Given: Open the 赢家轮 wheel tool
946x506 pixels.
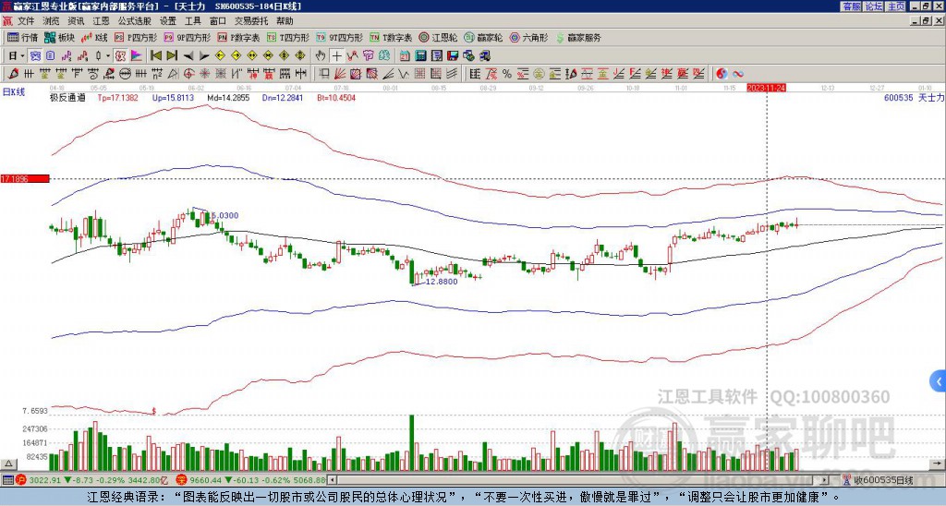Looking at the screenshot, I should tap(483, 37).
